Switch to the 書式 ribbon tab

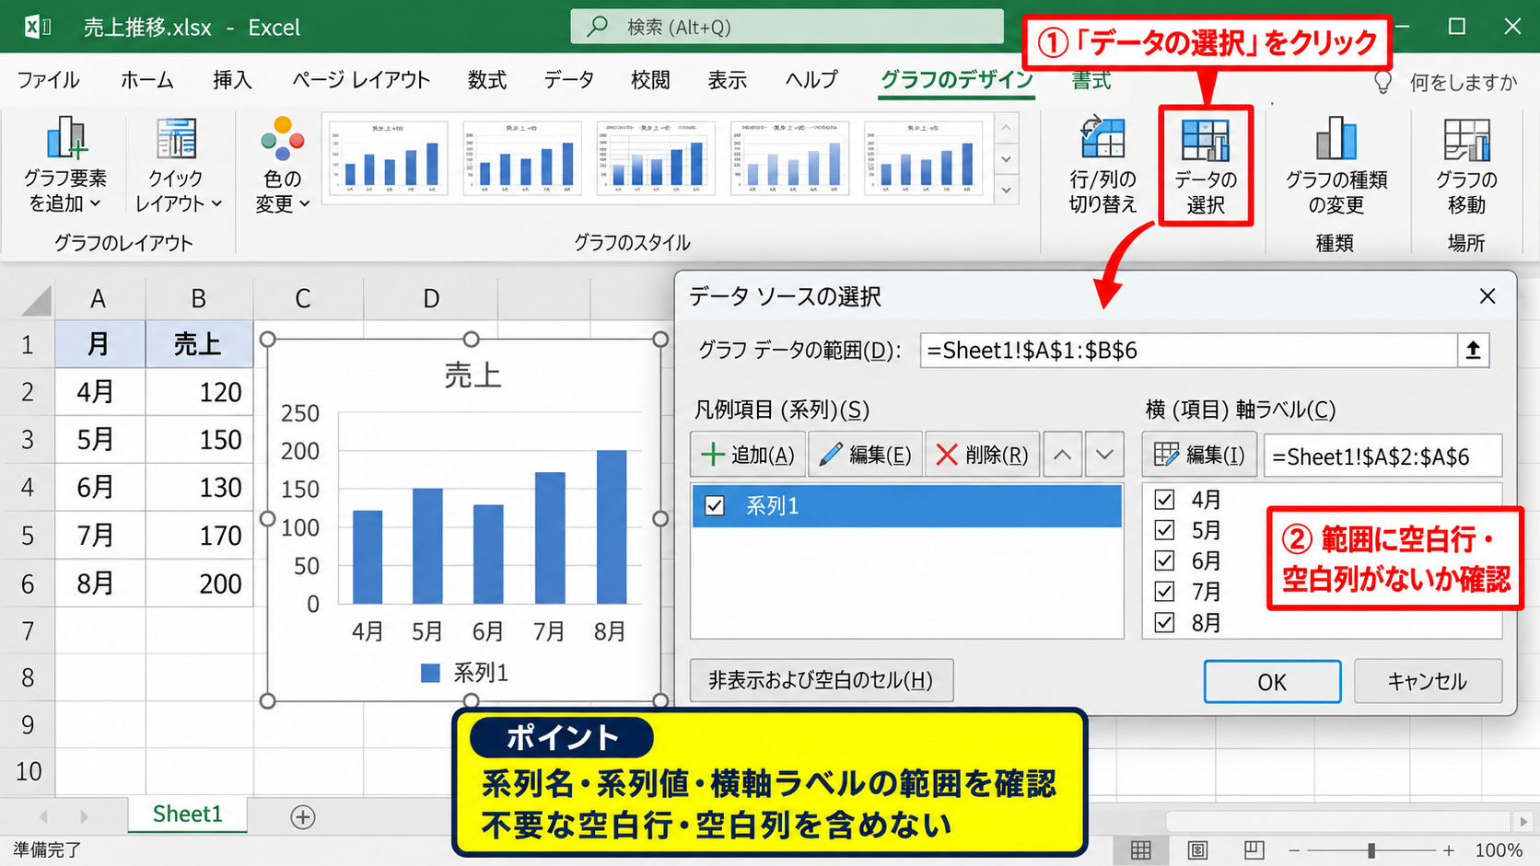[x=1091, y=81]
